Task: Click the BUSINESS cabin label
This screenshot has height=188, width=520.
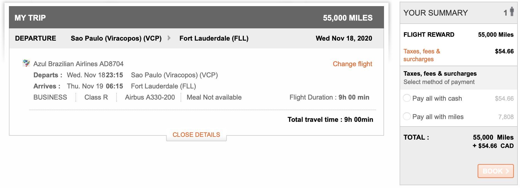Action: pyautogui.click(x=50, y=97)
